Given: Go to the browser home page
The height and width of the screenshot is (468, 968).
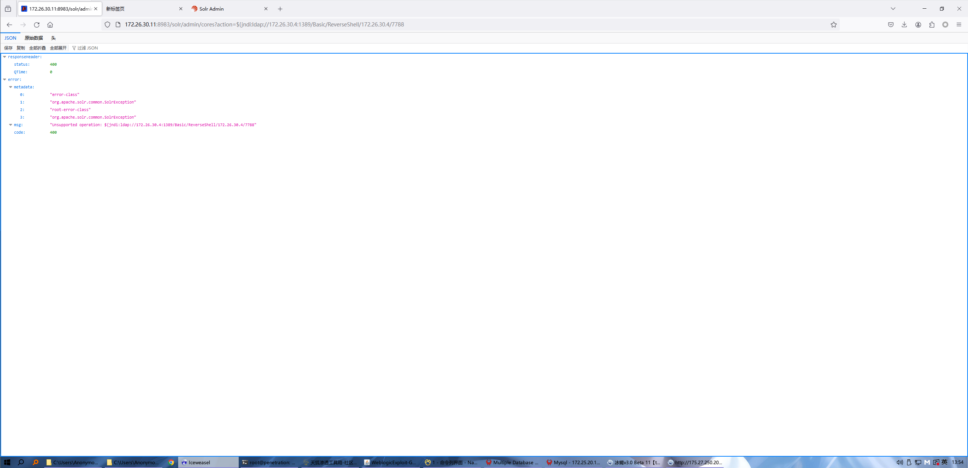Looking at the screenshot, I should coord(50,25).
